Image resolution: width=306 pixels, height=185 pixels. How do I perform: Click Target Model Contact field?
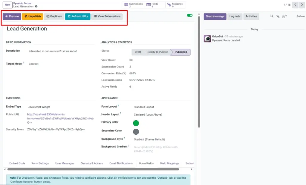tap(33, 64)
